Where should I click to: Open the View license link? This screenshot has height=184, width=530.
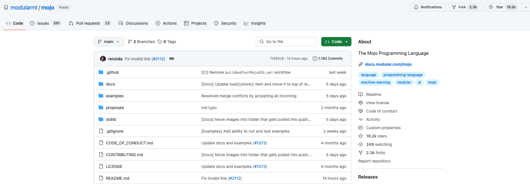373,103
